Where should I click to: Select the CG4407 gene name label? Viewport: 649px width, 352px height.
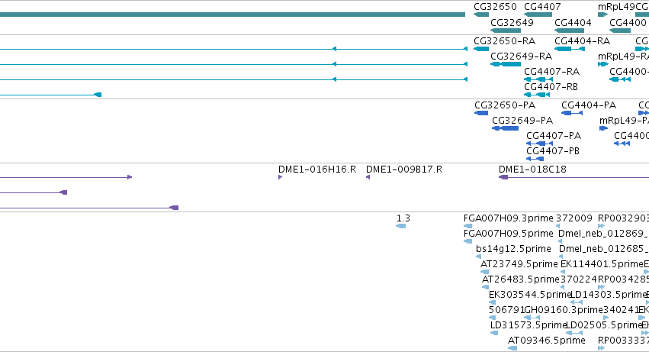542,7
